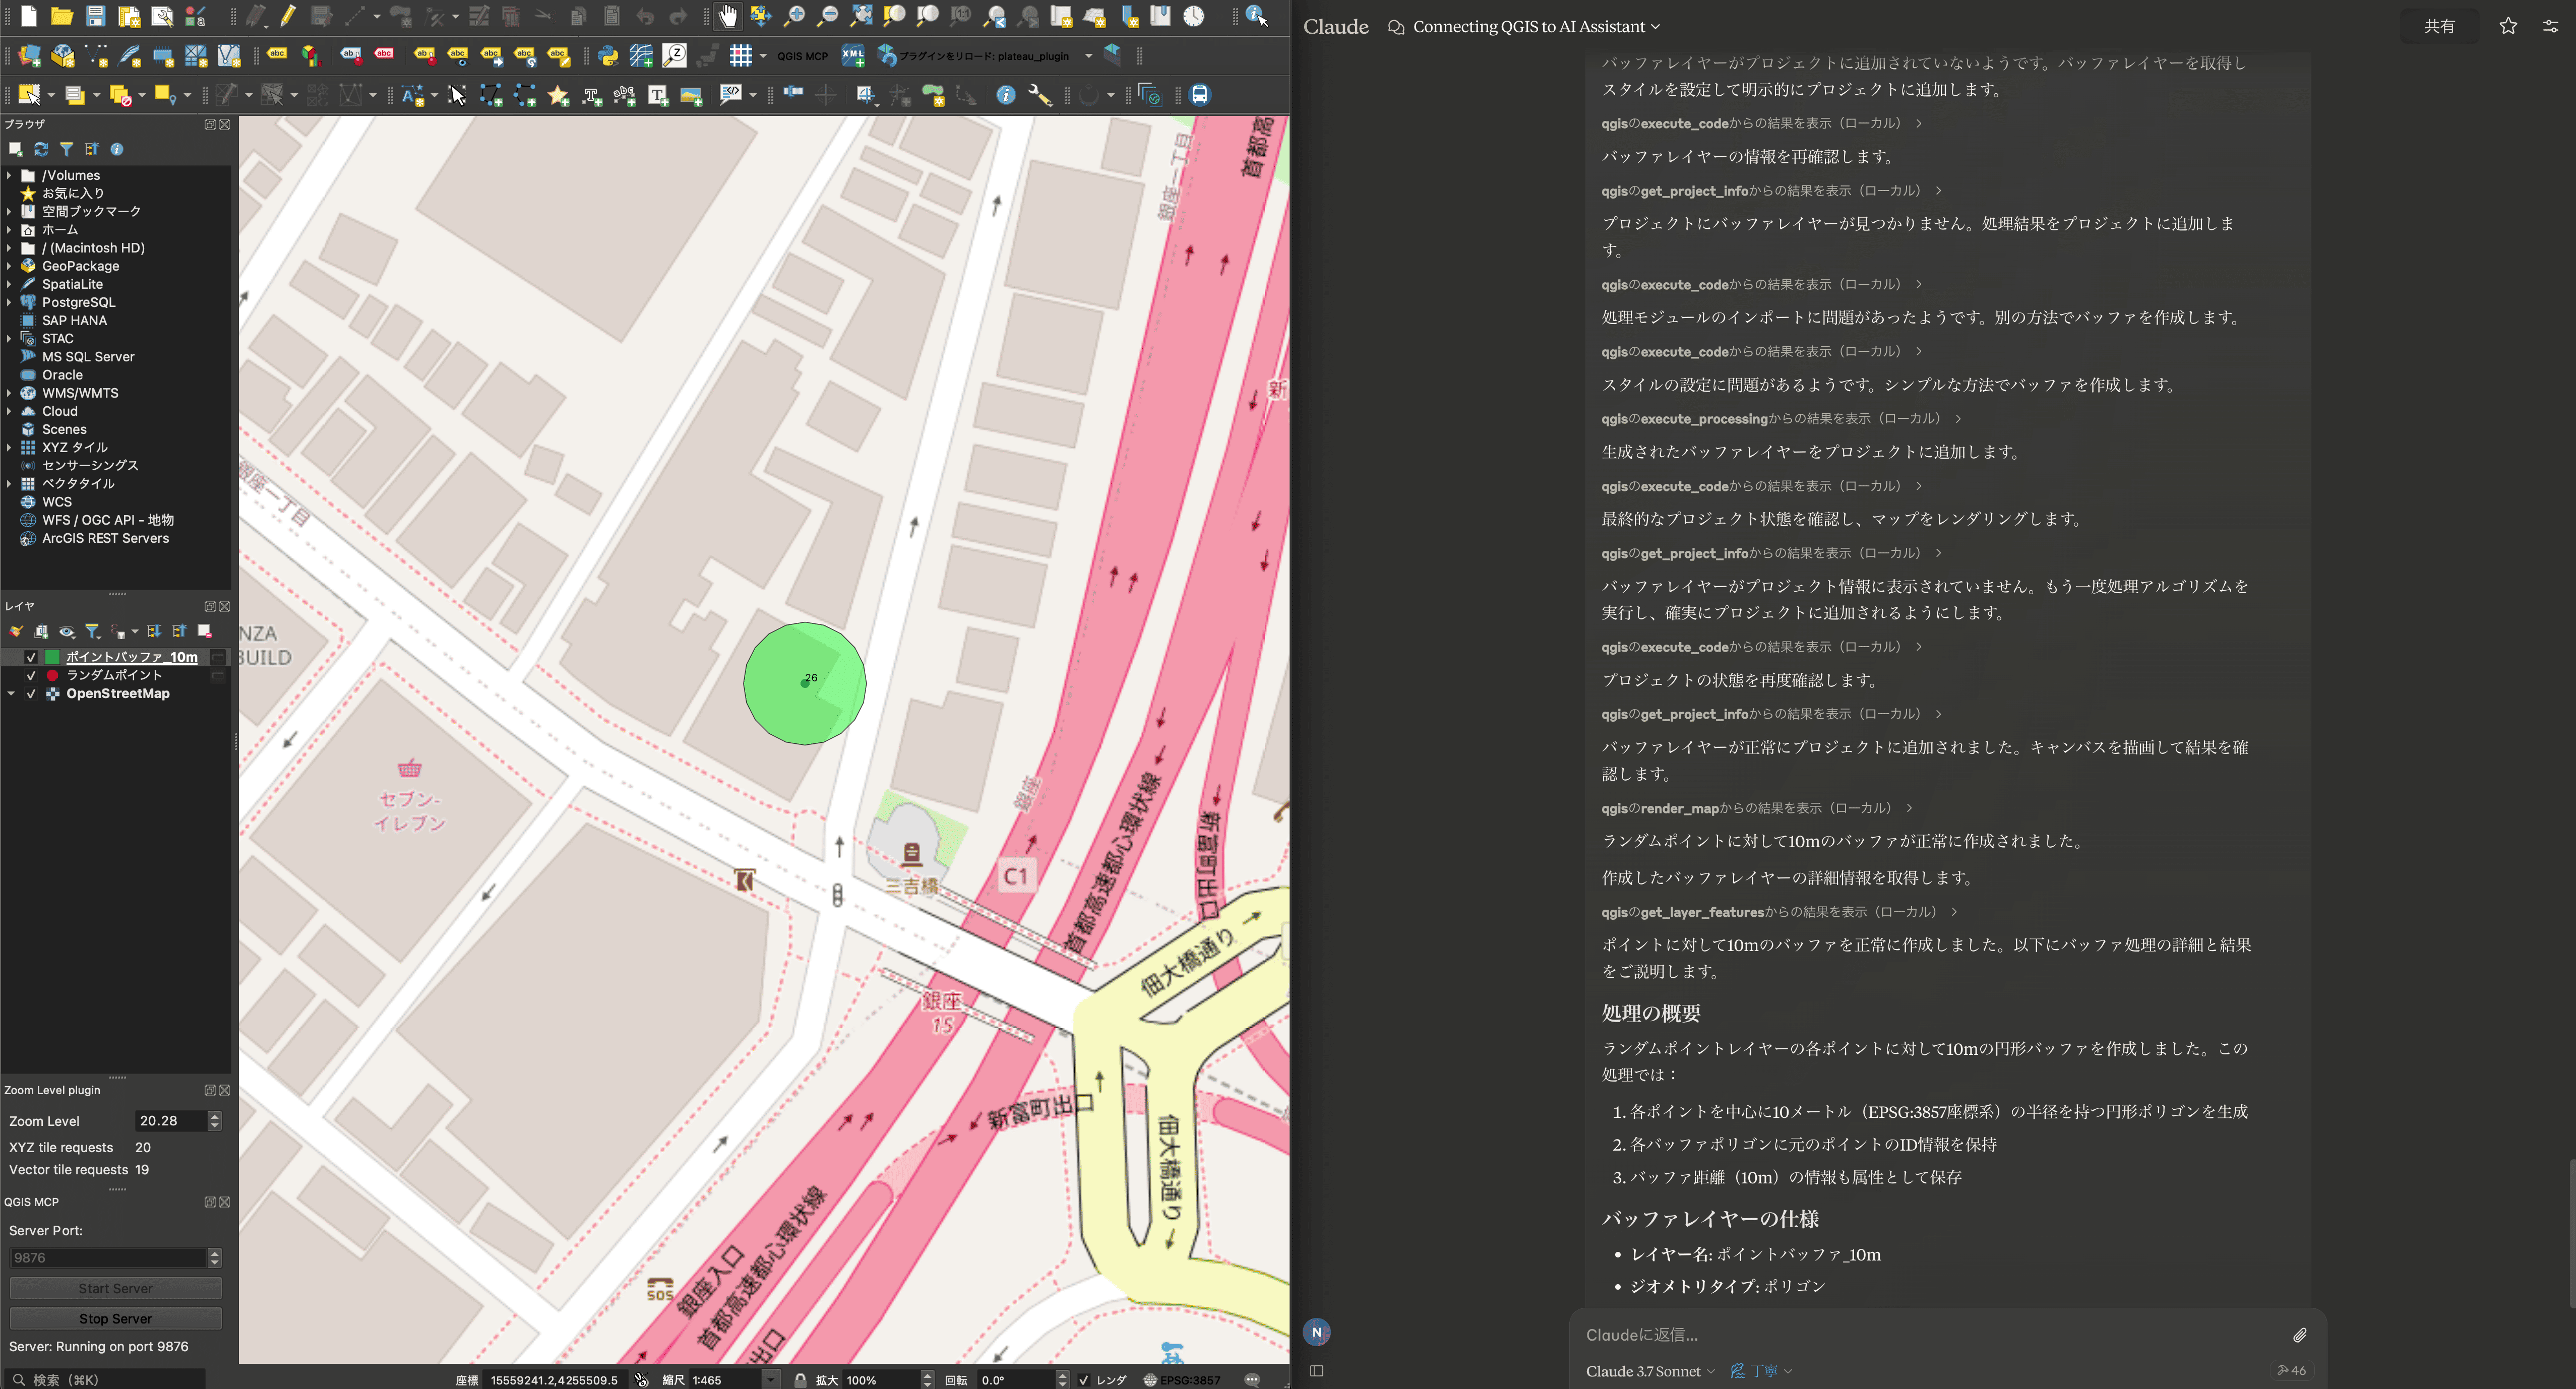Screen dimensions: 2576x1389
Task: Open the Python console
Action: (609, 56)
